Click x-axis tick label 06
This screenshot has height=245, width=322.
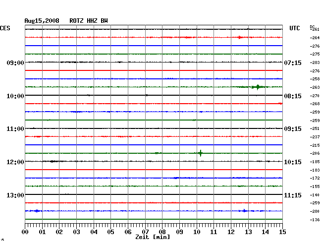click(x=128, y=232)
